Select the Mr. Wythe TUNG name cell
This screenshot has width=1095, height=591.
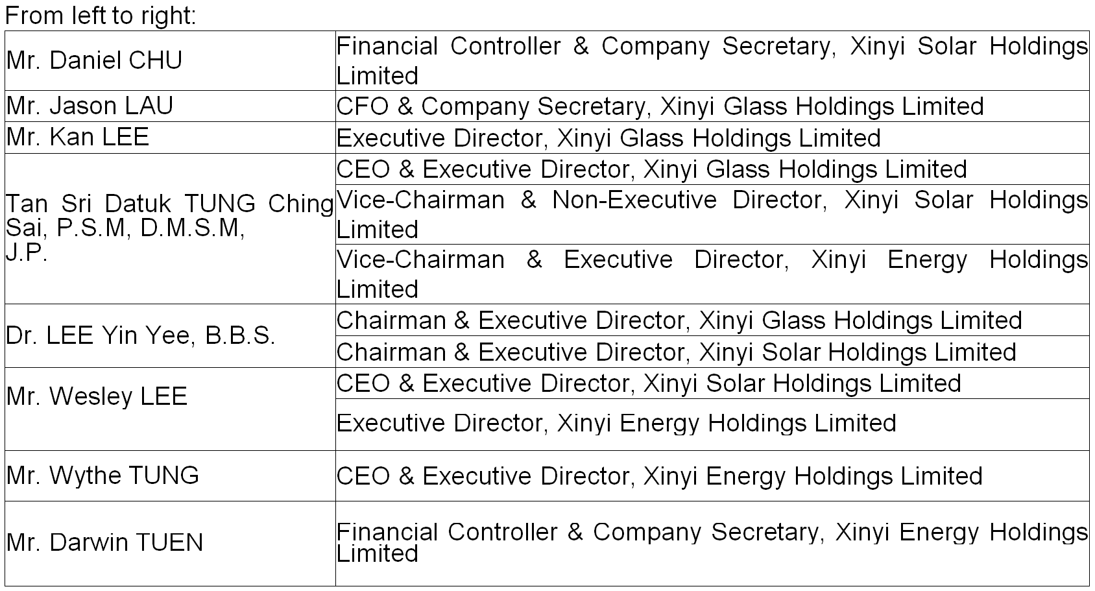(x=103, y=476)
